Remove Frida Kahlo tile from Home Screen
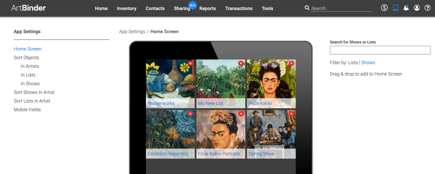This screenshot has width=435, height=174. point(291,63)
